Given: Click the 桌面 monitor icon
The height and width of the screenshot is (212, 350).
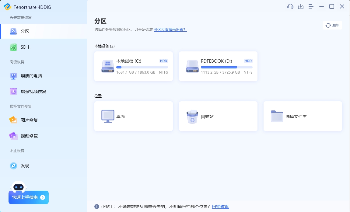Looking at the screenshot, I should point(108,116).
